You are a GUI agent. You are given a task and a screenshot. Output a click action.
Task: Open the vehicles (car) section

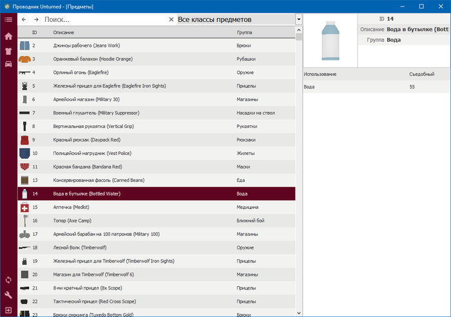(x=8, y=64)
